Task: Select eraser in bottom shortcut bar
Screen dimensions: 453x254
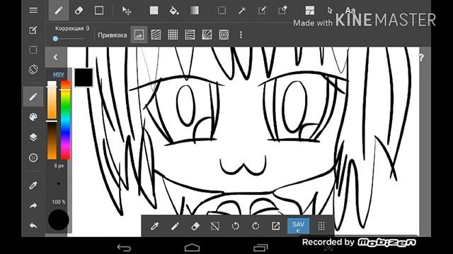Action: coord(195,226)
